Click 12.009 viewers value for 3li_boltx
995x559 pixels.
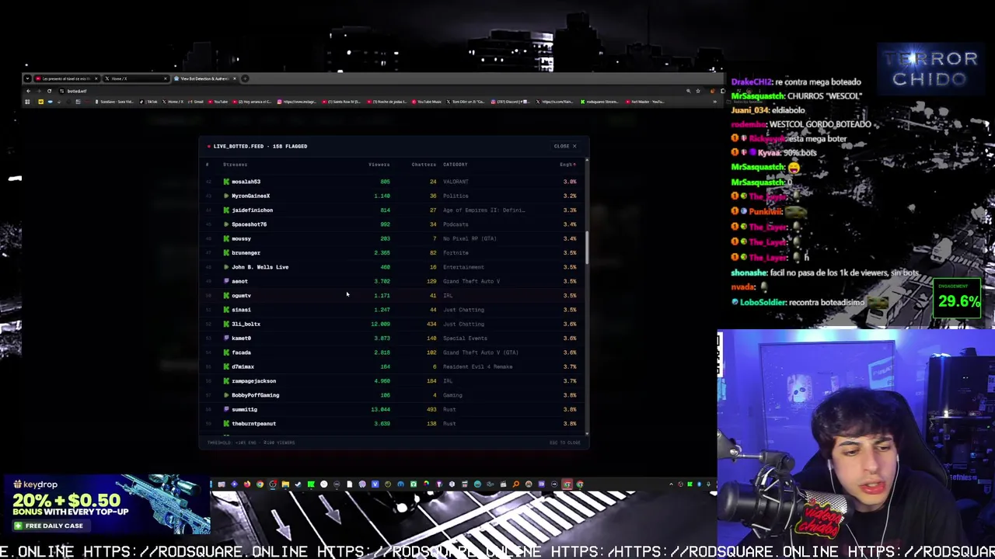[380, 324]
